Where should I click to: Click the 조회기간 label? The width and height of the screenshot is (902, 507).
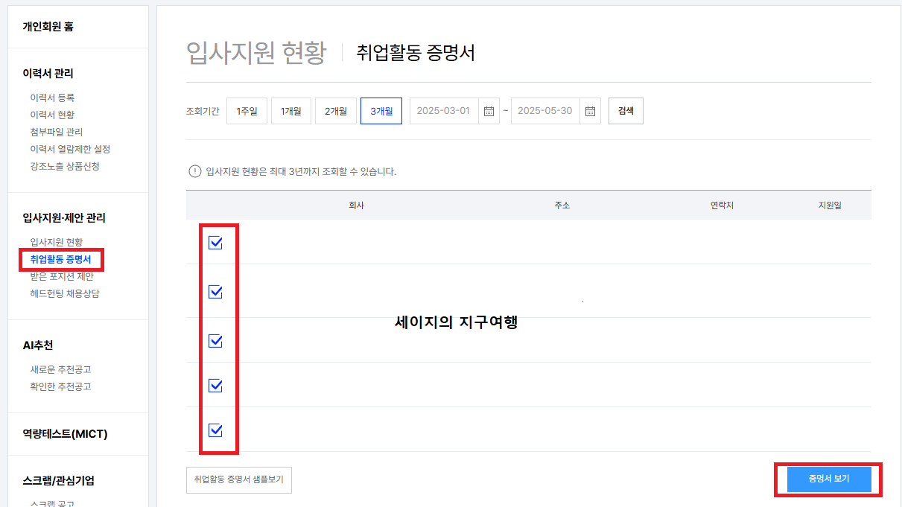[203, 112]
